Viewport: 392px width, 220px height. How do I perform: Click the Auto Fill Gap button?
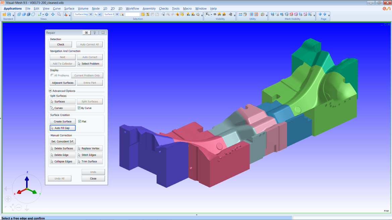point(62,128)
